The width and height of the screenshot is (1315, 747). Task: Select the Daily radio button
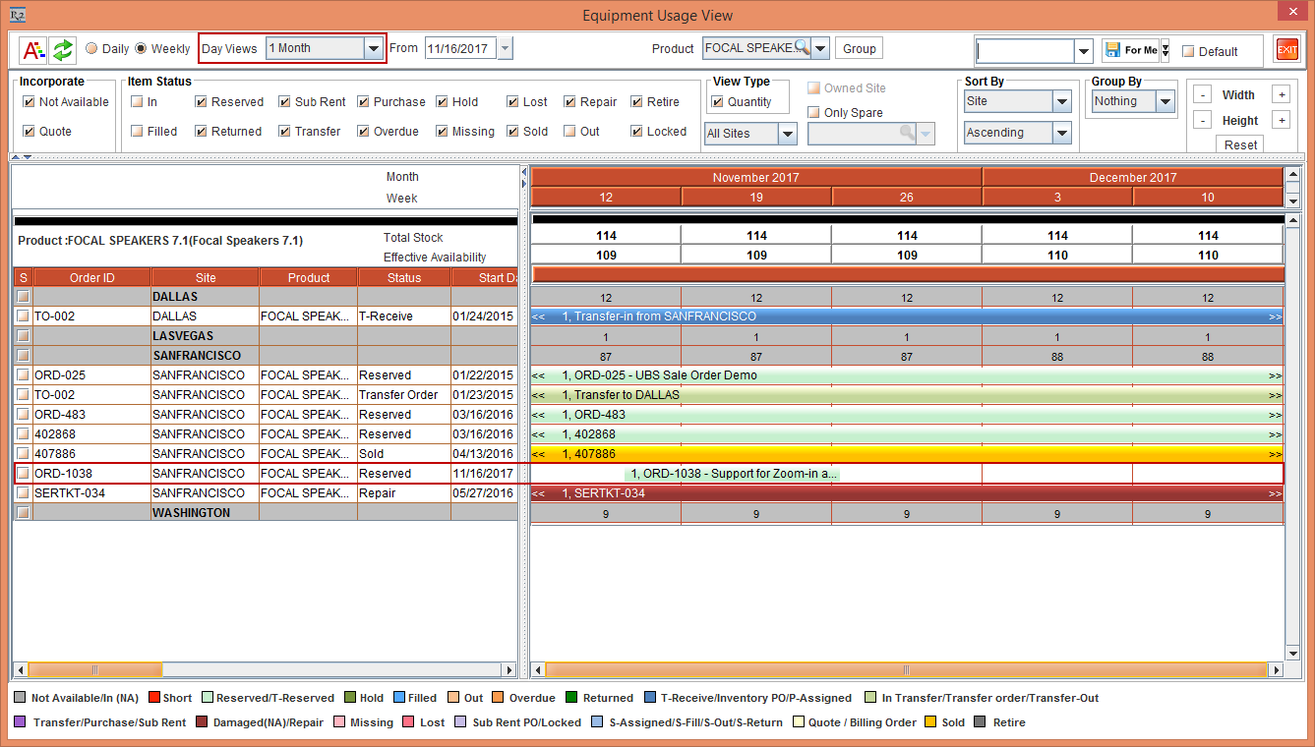click(x=91, y=49)
